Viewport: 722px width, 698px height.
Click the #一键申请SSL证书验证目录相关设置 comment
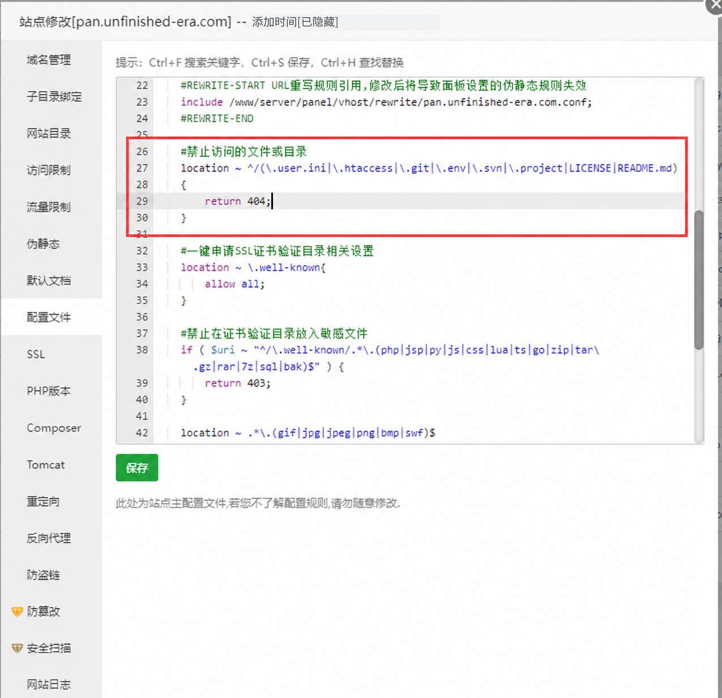[x=277, y=251]
